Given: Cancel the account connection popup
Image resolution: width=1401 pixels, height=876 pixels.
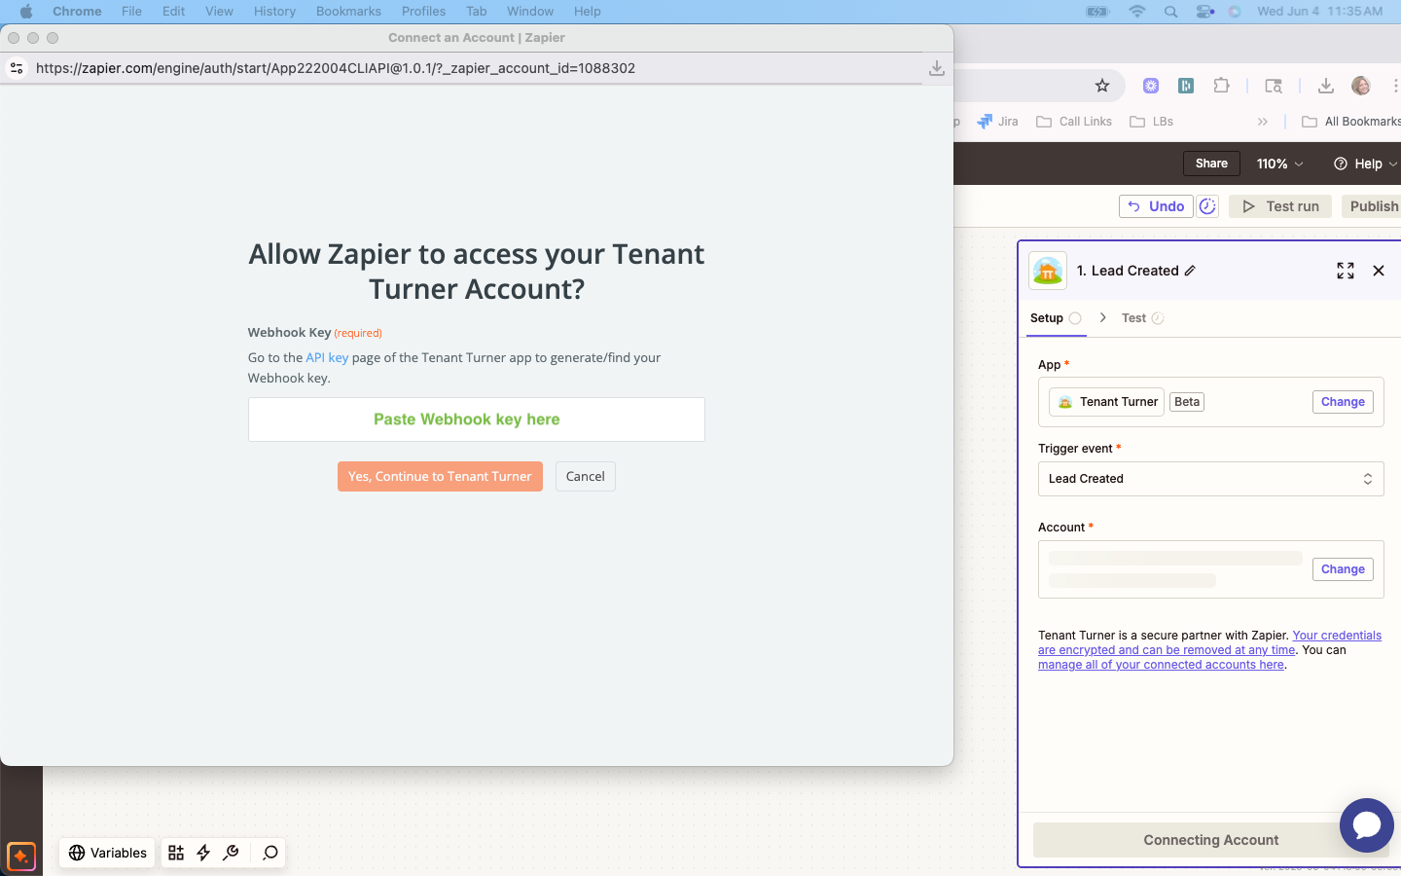Looking at the screenshot, I should point(586,476).
